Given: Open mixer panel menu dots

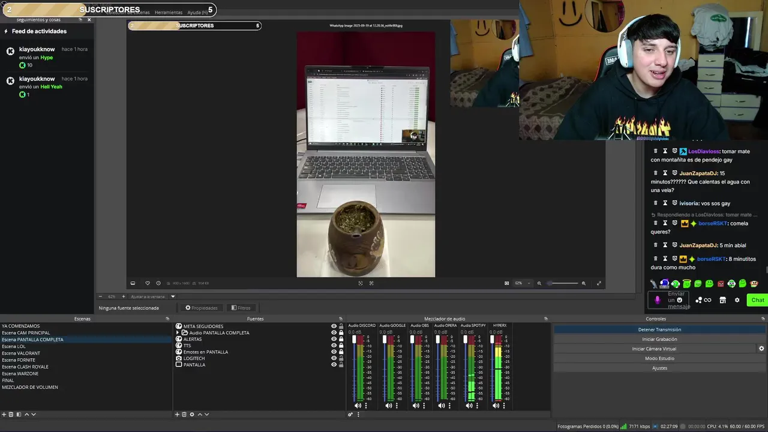Looking at the screenshot, I should click(358, 414).
